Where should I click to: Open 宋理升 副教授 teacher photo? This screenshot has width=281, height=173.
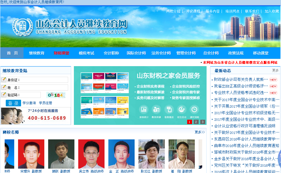[31, 154]
